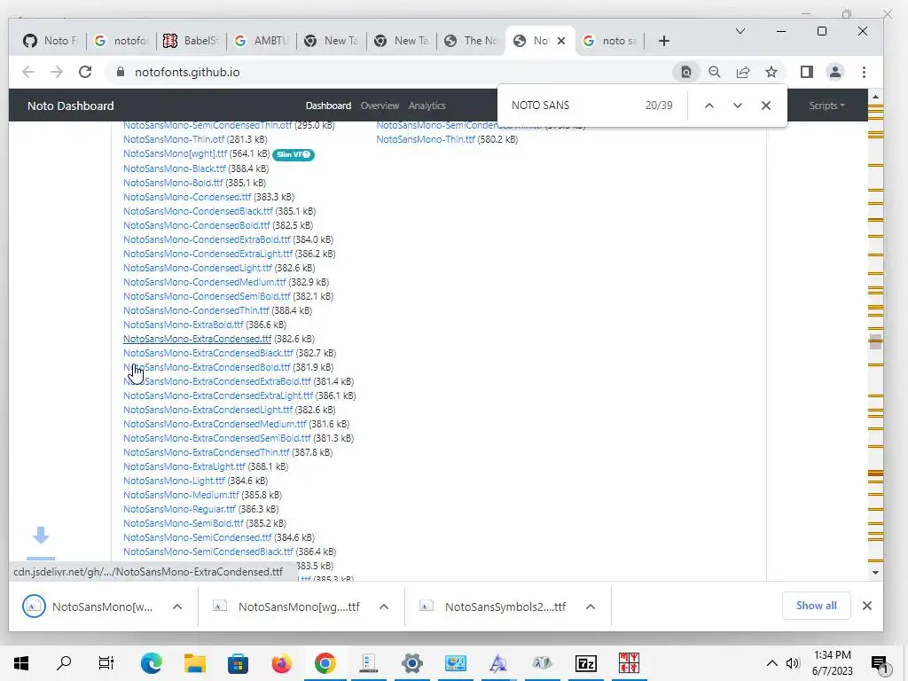Image resolution: width=908 pixels, height=681 pixels.
Task: Download NotoSansMono[wght].ttf variable font
Action: [x=176, y=154]
